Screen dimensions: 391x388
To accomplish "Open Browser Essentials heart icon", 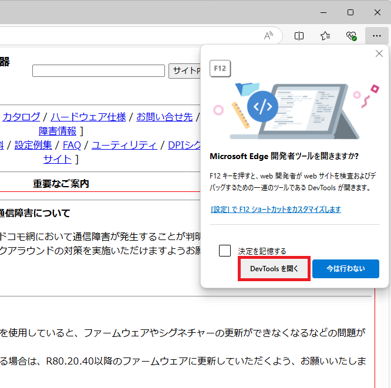I will click(x=351, y=36).
